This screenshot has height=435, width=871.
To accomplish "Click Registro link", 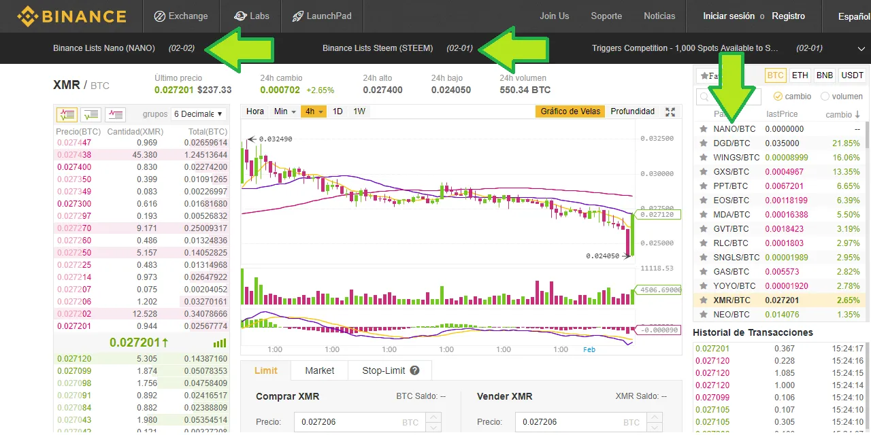I will coord(789,16).
